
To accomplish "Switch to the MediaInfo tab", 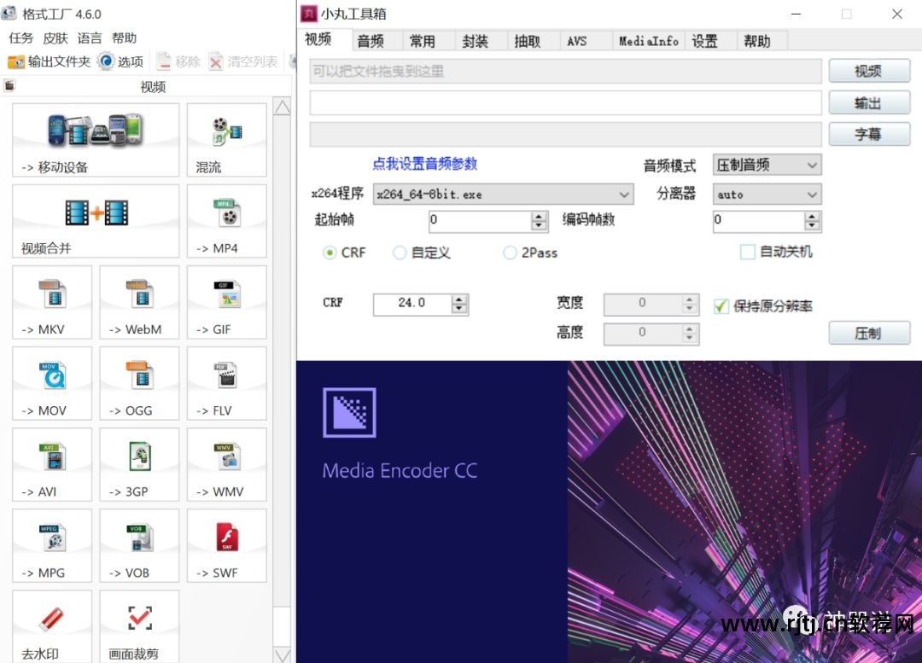I will tap(649, 41).
